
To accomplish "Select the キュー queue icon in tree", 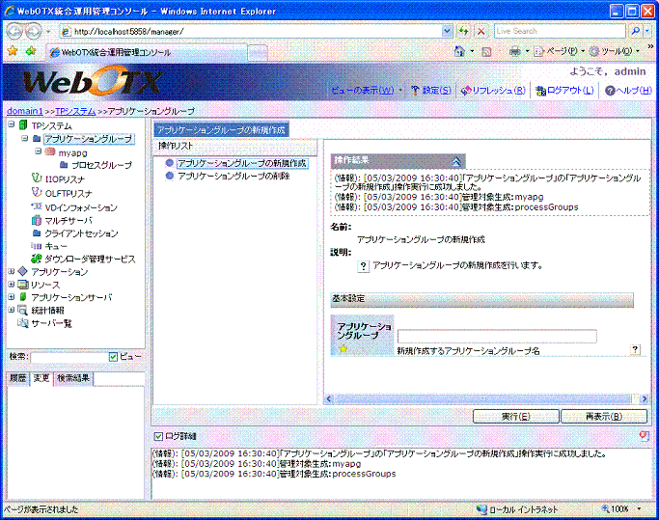I will 36,246.
